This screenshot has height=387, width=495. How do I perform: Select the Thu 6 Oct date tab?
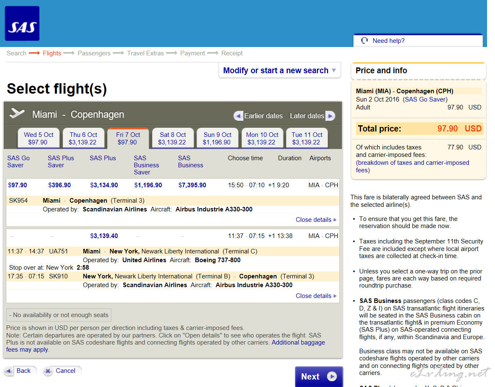click(83, 139)
